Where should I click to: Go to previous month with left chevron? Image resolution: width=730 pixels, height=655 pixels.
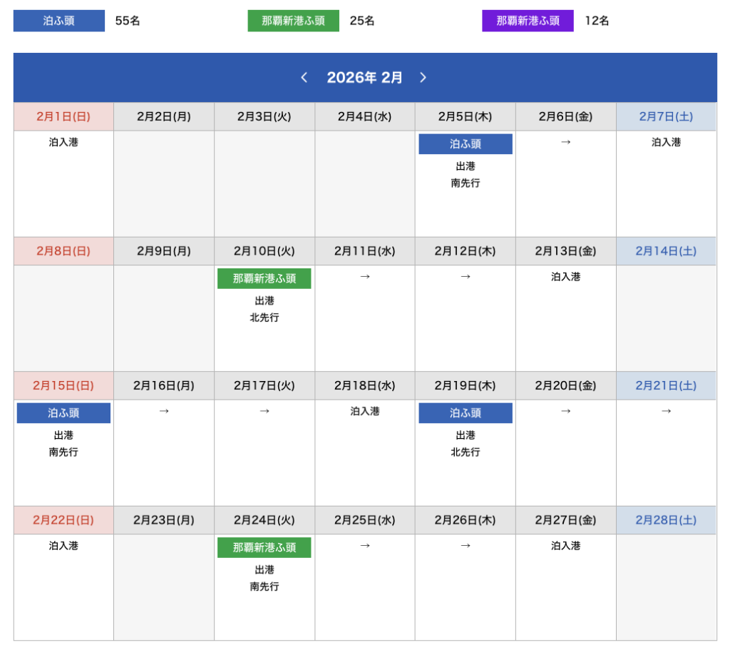click(x=304, y=78)
